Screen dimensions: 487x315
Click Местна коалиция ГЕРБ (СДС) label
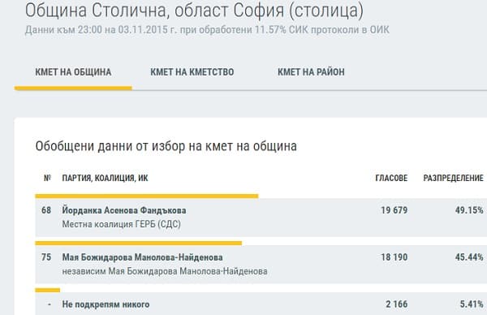pos(122,224)
